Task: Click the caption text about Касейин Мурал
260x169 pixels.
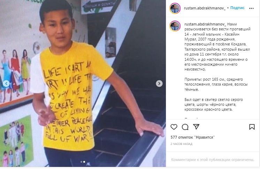Action: pos(217,47)
